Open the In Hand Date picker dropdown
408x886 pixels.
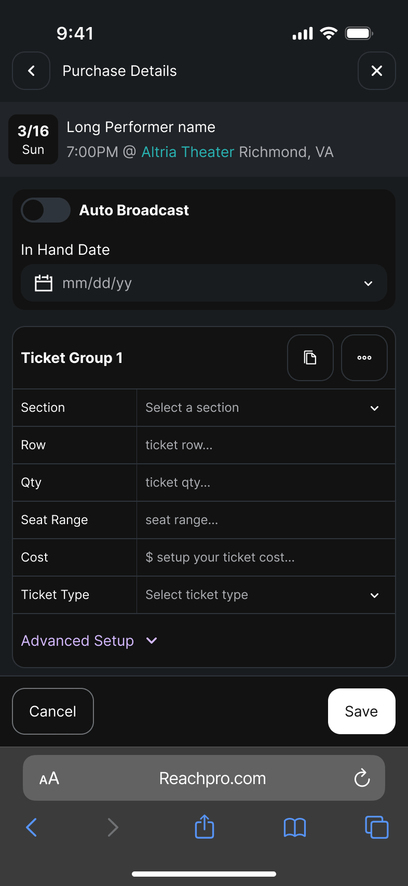(368, 283)
